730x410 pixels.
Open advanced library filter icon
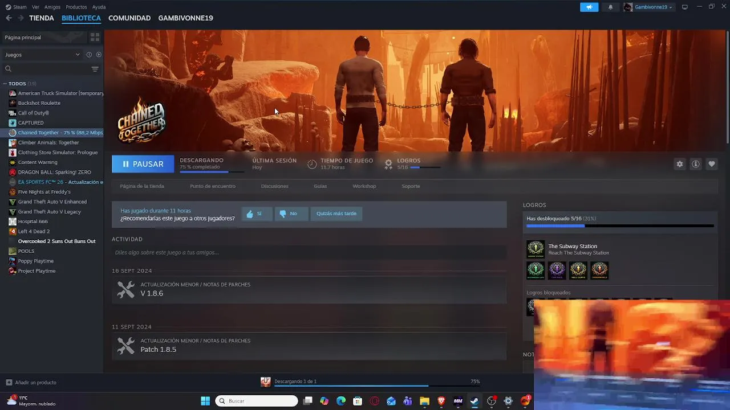click(95, 69)
